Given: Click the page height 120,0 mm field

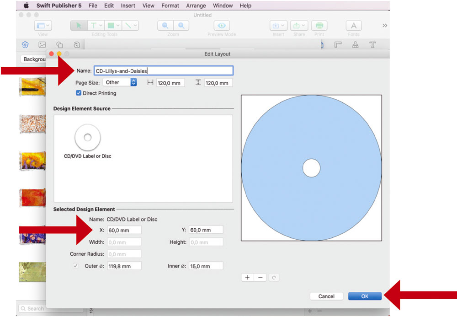Looking at the screenshot, I should [x=218, y=83].
